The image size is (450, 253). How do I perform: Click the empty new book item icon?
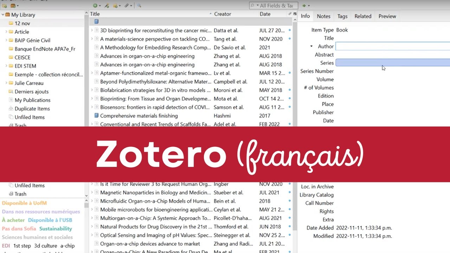click(96, 22)
